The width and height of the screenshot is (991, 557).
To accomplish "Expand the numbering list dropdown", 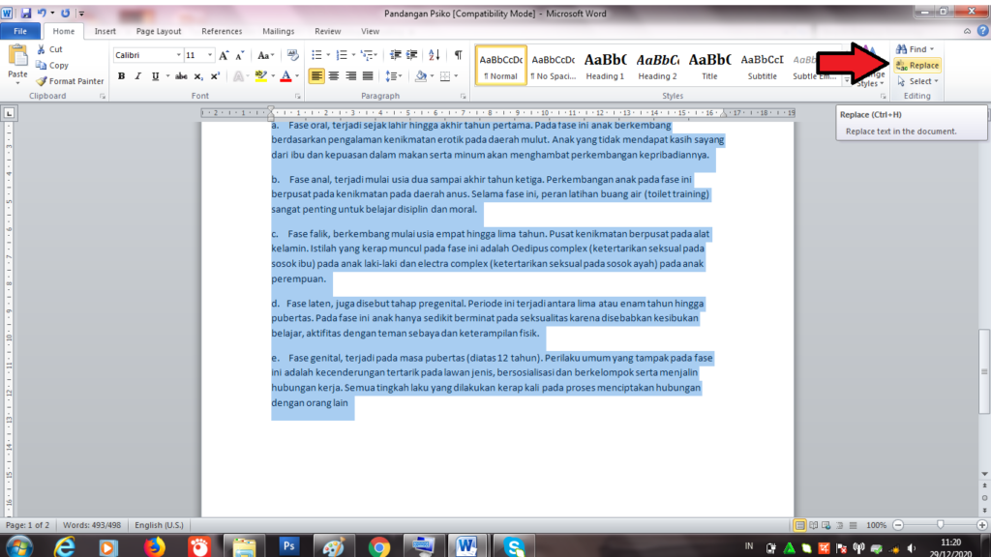I will pyautogui.click(x=352, y=55).
